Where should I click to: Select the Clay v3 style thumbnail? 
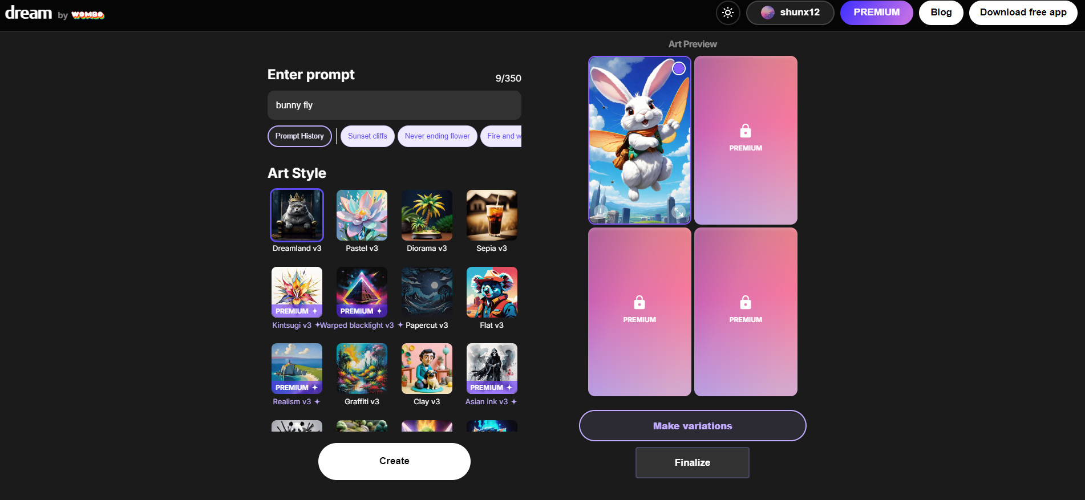(427, 368)
